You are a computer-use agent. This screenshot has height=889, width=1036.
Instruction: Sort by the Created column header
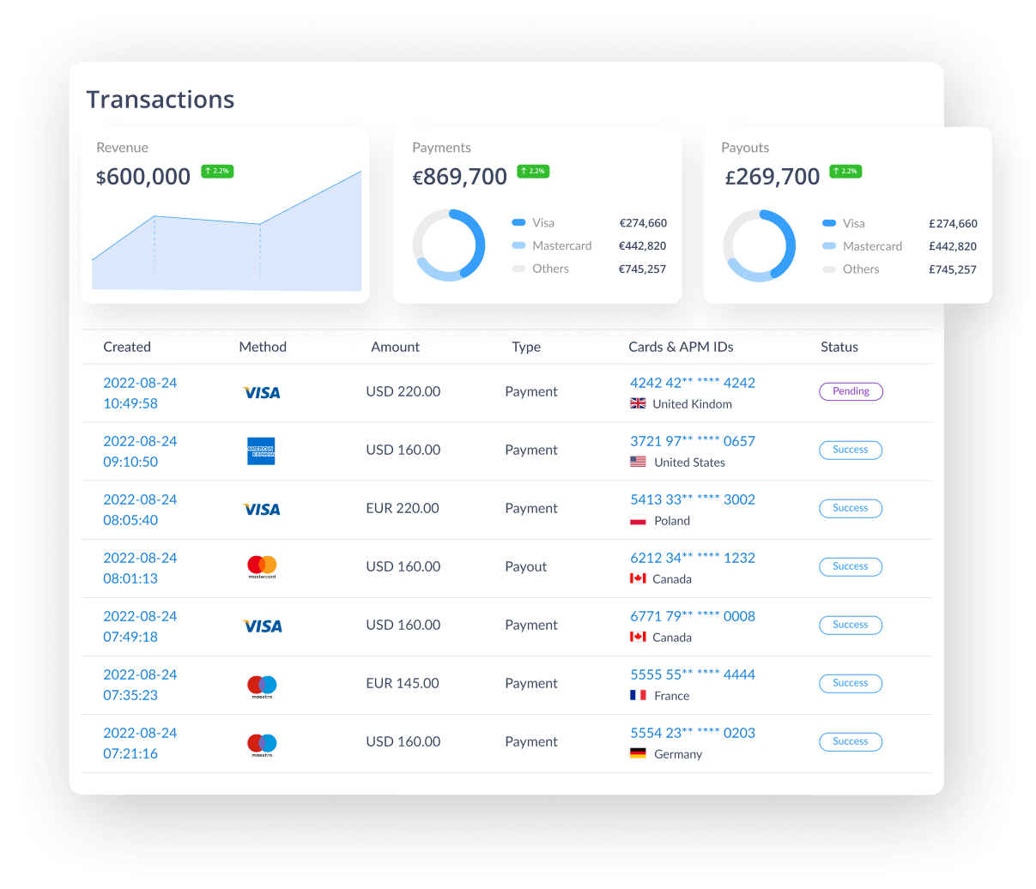(x=126, y=347)
